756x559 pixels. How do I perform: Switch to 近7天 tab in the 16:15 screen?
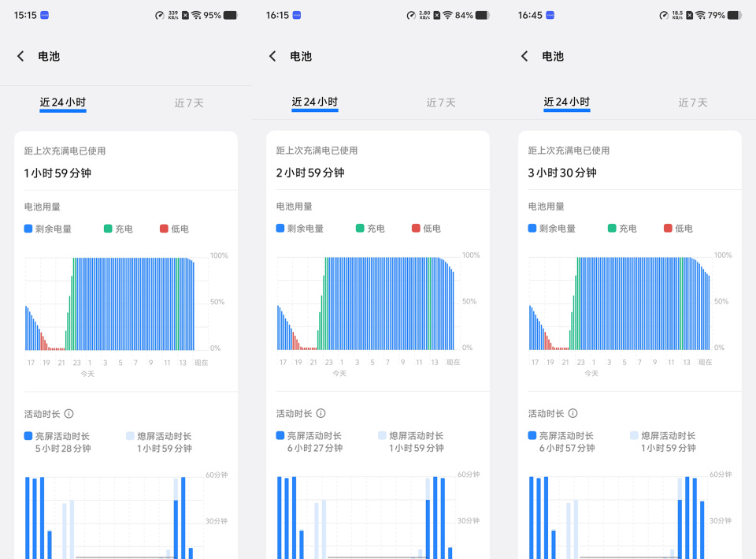click(441, 102)
